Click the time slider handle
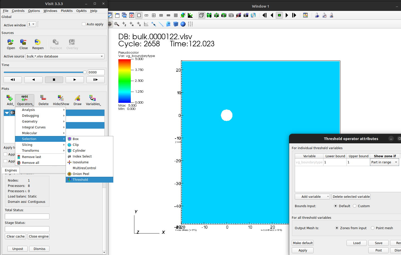Screen dimensions: 401x255 85,72
